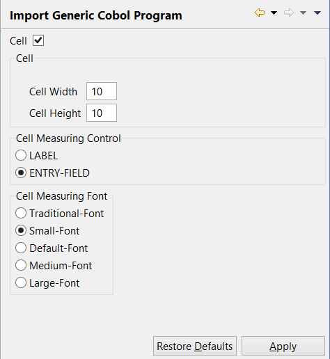Click the grayed forward navigation arrow

[289, 13]
